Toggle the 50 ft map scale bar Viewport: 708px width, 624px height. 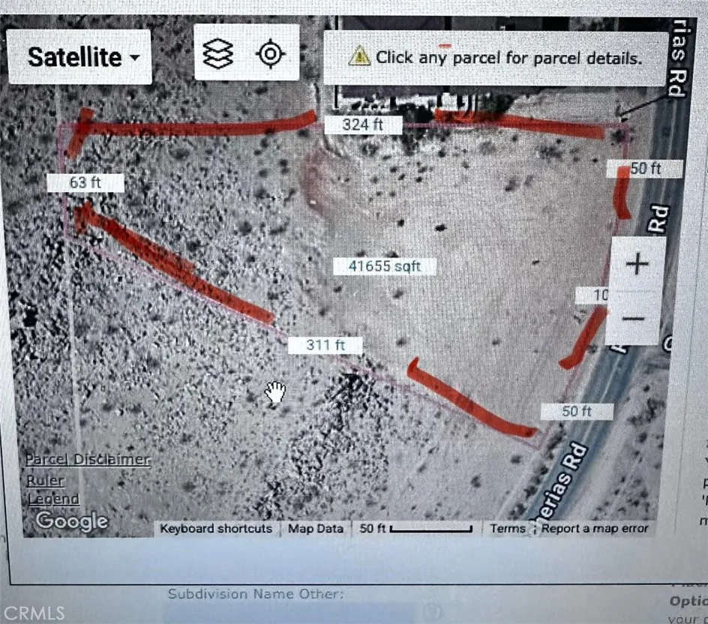415,528
